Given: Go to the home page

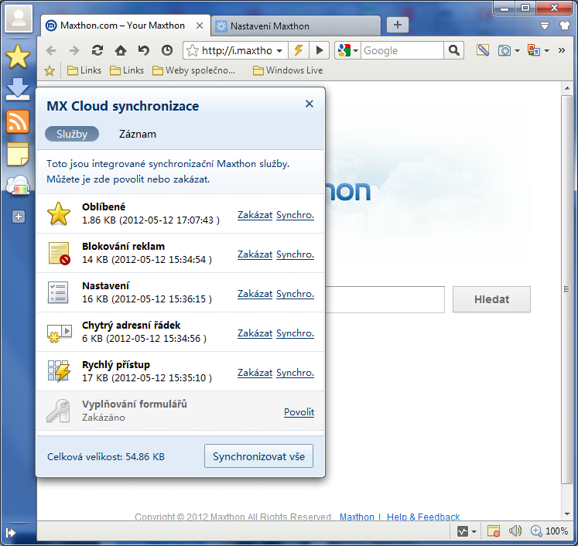Looking at the screenshot, I should pyautogui.click(x=121, y=50).
